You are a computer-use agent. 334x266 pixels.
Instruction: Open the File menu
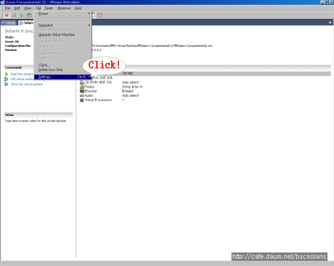tap(7, 8)
